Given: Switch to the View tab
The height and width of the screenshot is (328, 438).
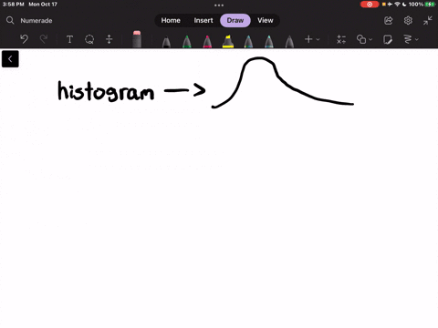Looking at the screenshot, I should 266,20.
